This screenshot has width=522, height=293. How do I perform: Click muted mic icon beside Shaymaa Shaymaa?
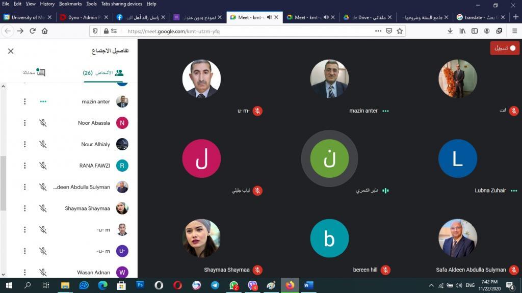(x=43, y=208)
